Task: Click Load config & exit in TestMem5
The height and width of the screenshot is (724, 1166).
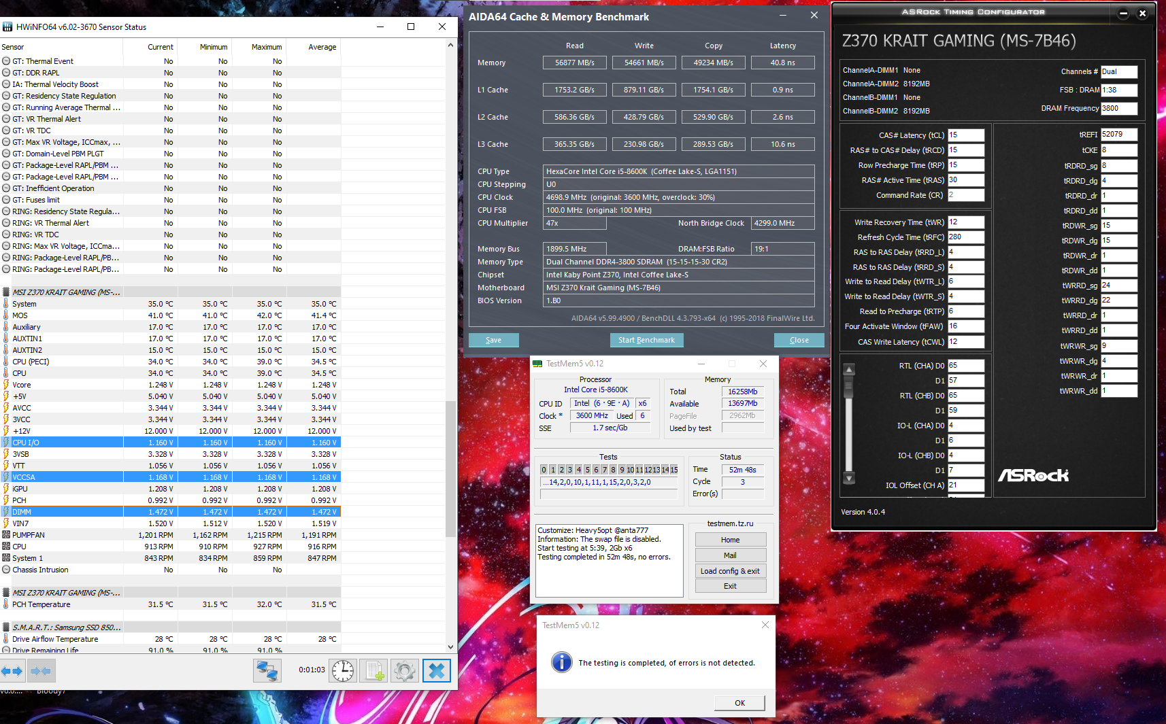Action: (731, 571)
